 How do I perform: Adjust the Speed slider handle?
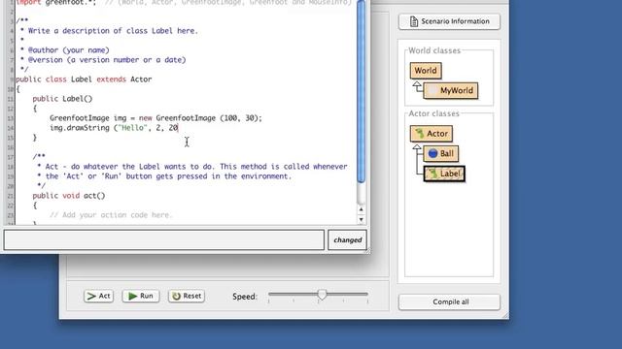click(x=322, y=295)
